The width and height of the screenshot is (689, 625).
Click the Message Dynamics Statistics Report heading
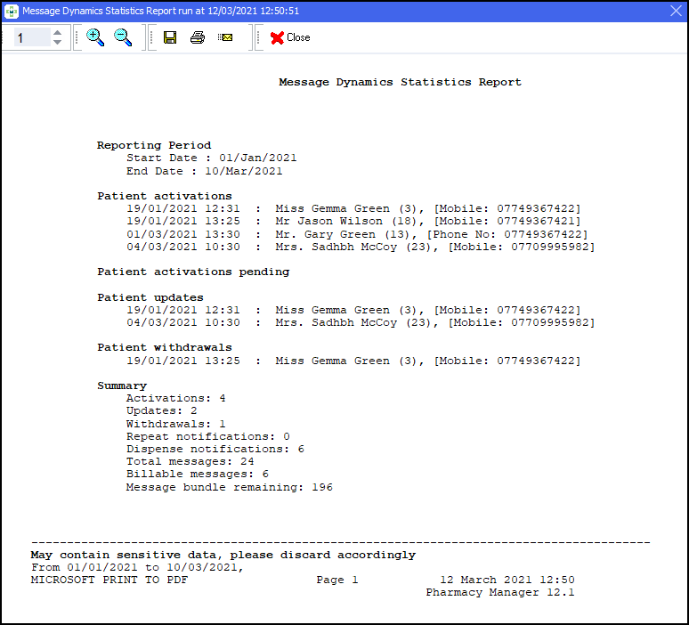click(x=400, y=82)
